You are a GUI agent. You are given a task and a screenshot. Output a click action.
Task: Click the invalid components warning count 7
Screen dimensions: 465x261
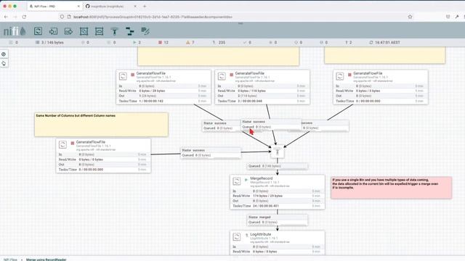tap(190, 43)
